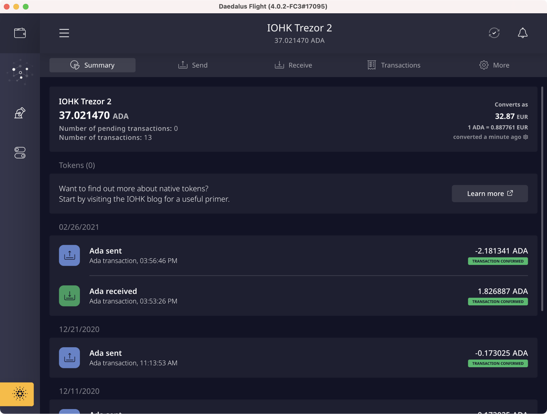Click the '12/21/2020' date header
The height and width of the screenshot is (414, 547).
tap(79, 329)
